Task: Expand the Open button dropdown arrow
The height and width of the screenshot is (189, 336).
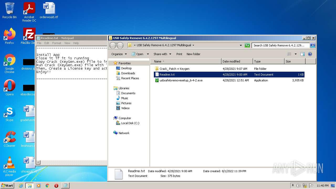Action: pyautogui.click(x=148, y=54)
